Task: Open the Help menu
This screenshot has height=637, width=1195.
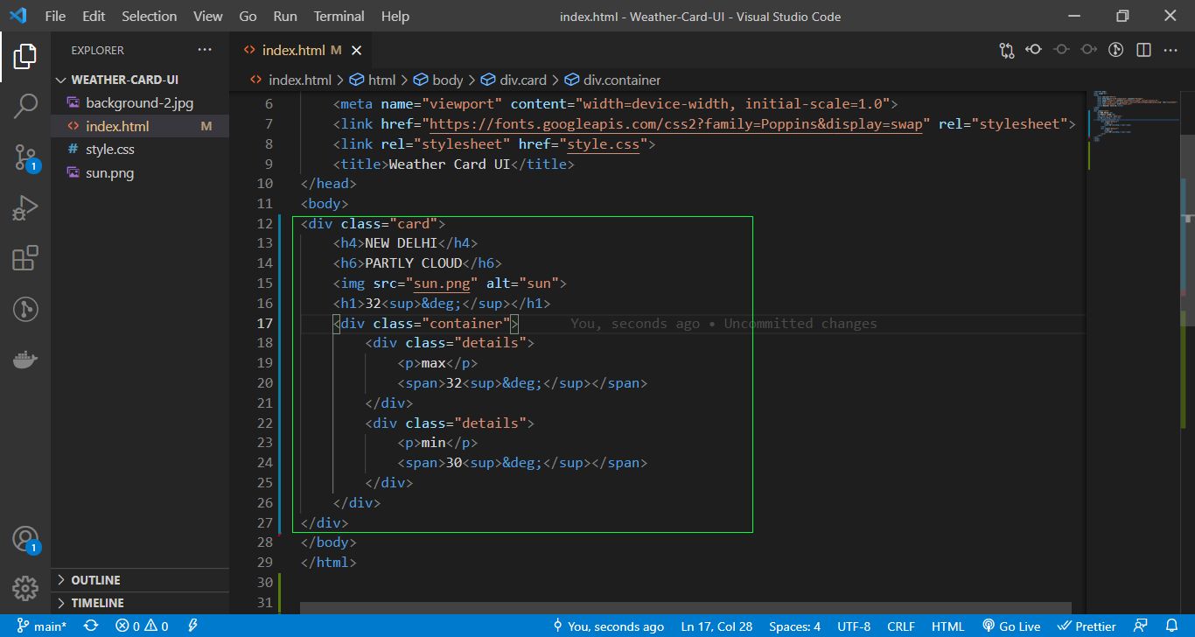Action: (395, 17)
